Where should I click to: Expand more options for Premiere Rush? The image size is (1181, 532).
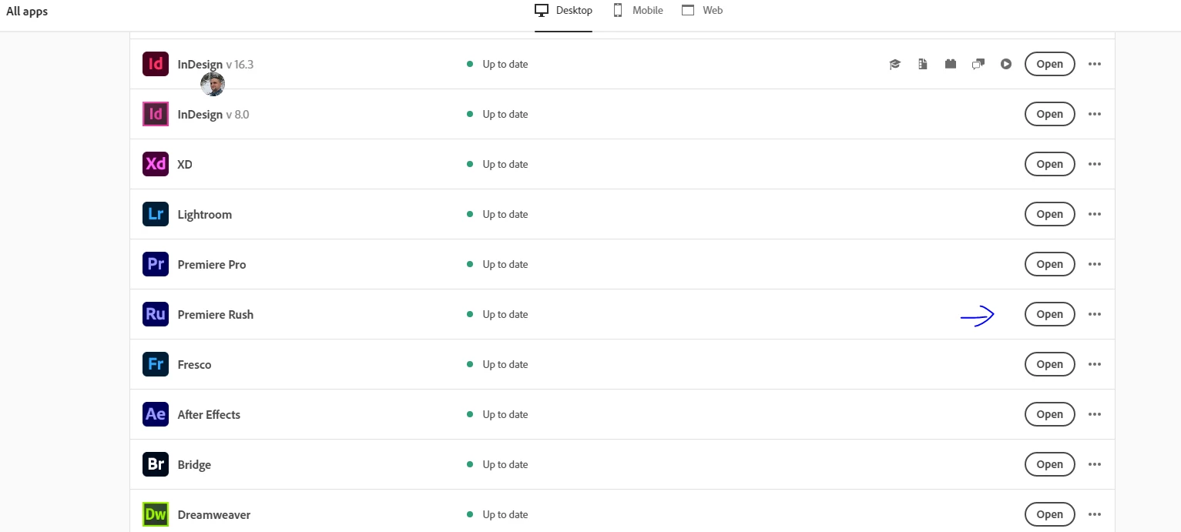pos(1095,314)
